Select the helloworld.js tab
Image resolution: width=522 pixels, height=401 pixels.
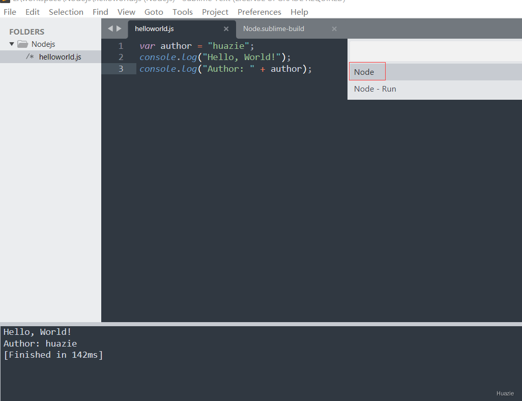tap(154, 28)
